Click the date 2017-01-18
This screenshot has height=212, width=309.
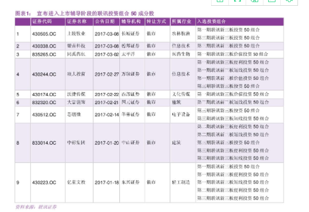pyautogui.click(x=107, y=183)
